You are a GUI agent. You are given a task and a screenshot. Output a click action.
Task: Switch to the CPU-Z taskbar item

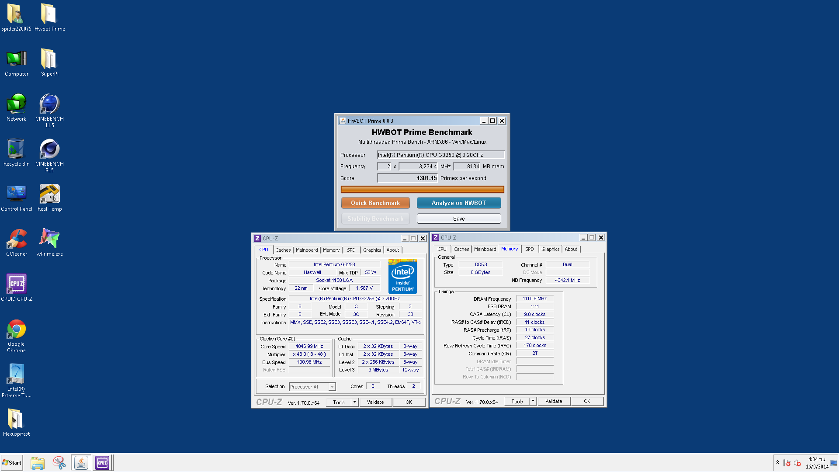point(102,463)
